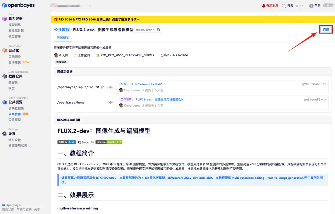This screenshot has width=335, height=214.
Task: Click the 工作空间 icon
Action: (75, 55)
